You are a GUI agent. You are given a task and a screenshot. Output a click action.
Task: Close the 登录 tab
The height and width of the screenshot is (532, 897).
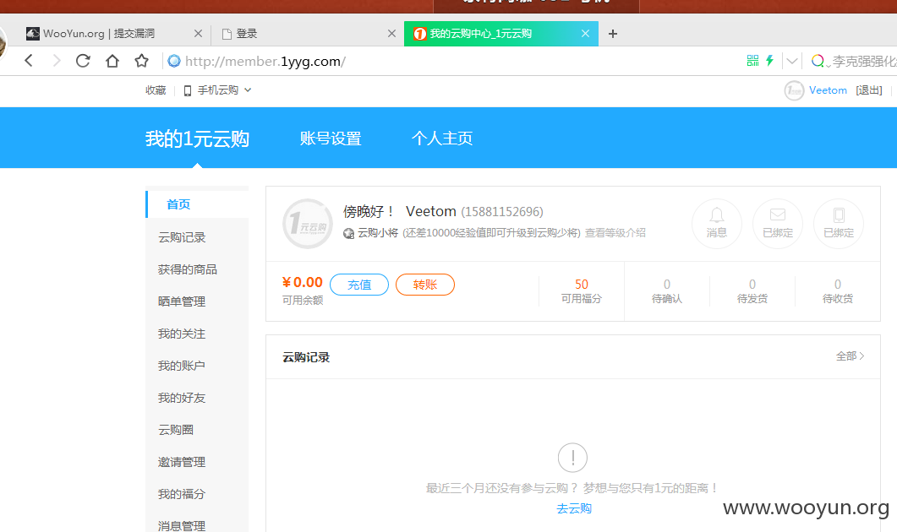point(392,34)
